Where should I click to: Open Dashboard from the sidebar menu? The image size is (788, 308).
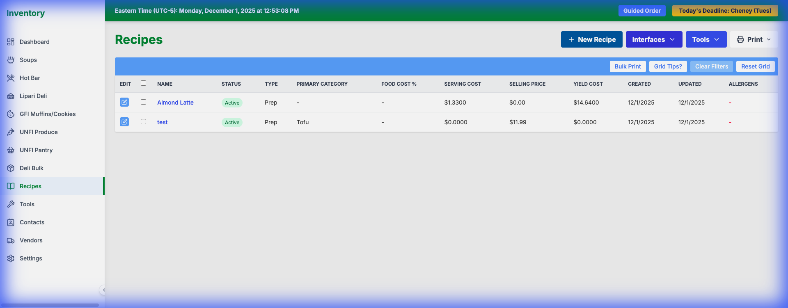pos(52,42)
